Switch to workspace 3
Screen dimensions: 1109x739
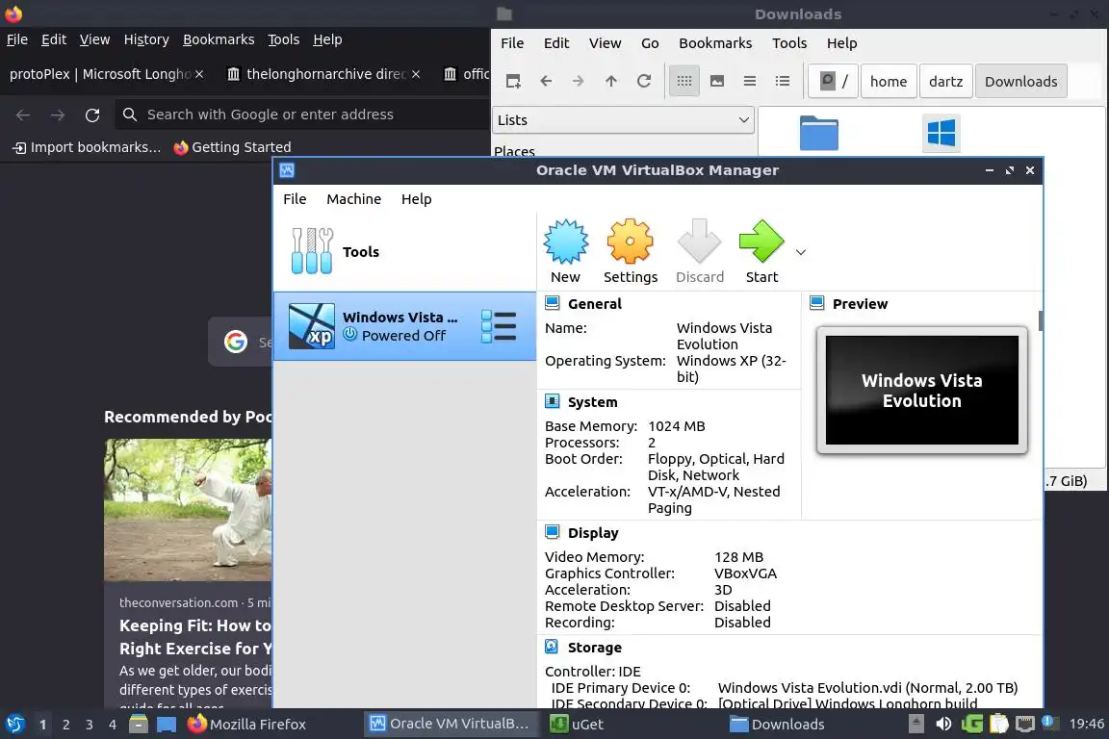pos(90,725)
